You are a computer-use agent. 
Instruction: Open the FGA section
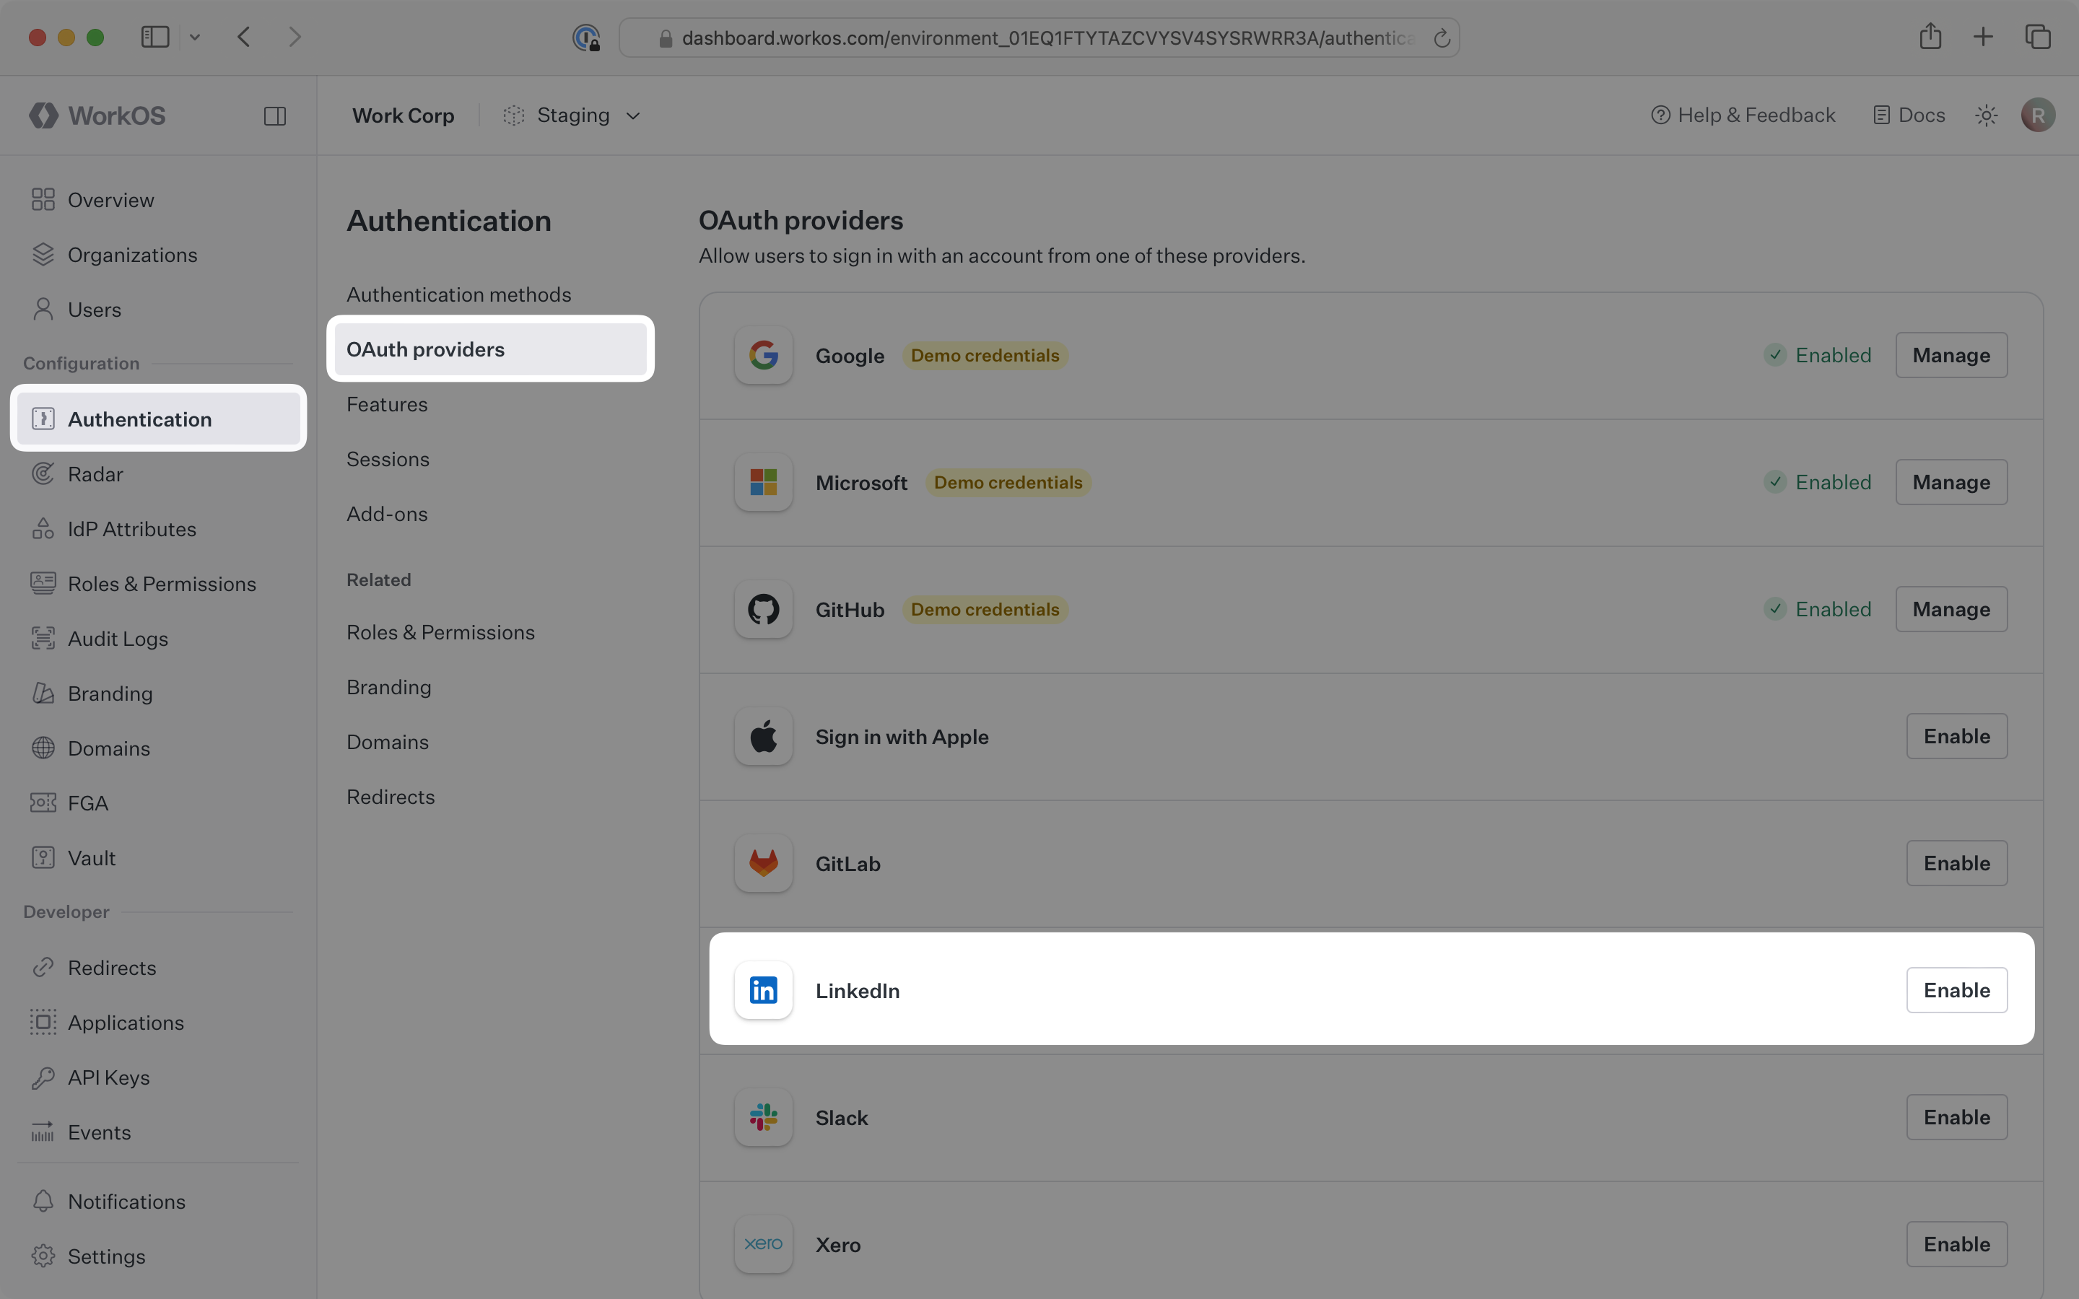85,802
